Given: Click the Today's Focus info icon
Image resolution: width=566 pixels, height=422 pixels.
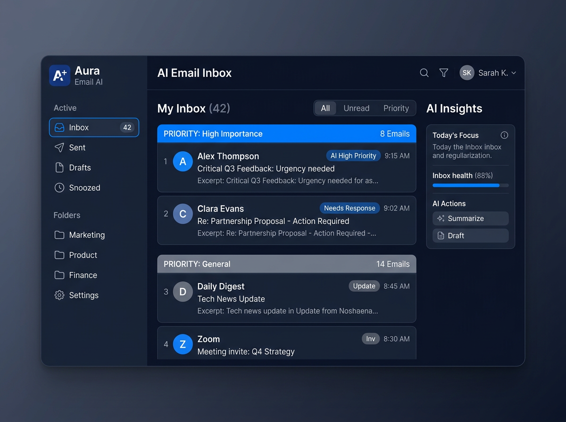Looking at the screenshot, I should tap(504, 135).
